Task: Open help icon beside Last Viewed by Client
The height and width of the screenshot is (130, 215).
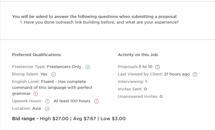Action: tap(195, 75)
